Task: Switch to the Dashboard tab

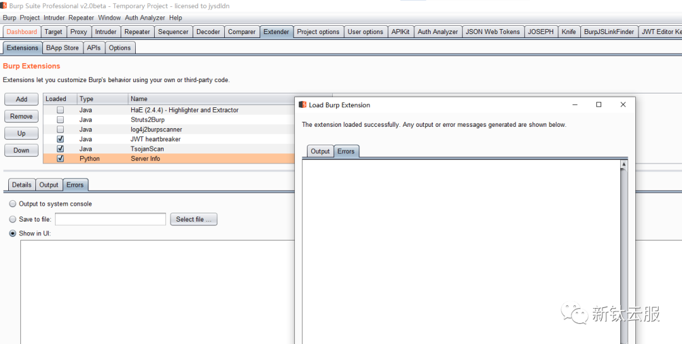Action: pos(21,32)
